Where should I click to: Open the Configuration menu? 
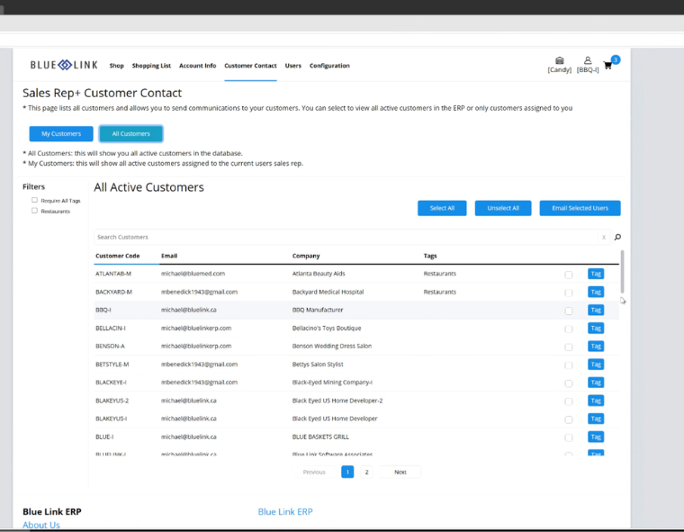(x=329, y=66)
